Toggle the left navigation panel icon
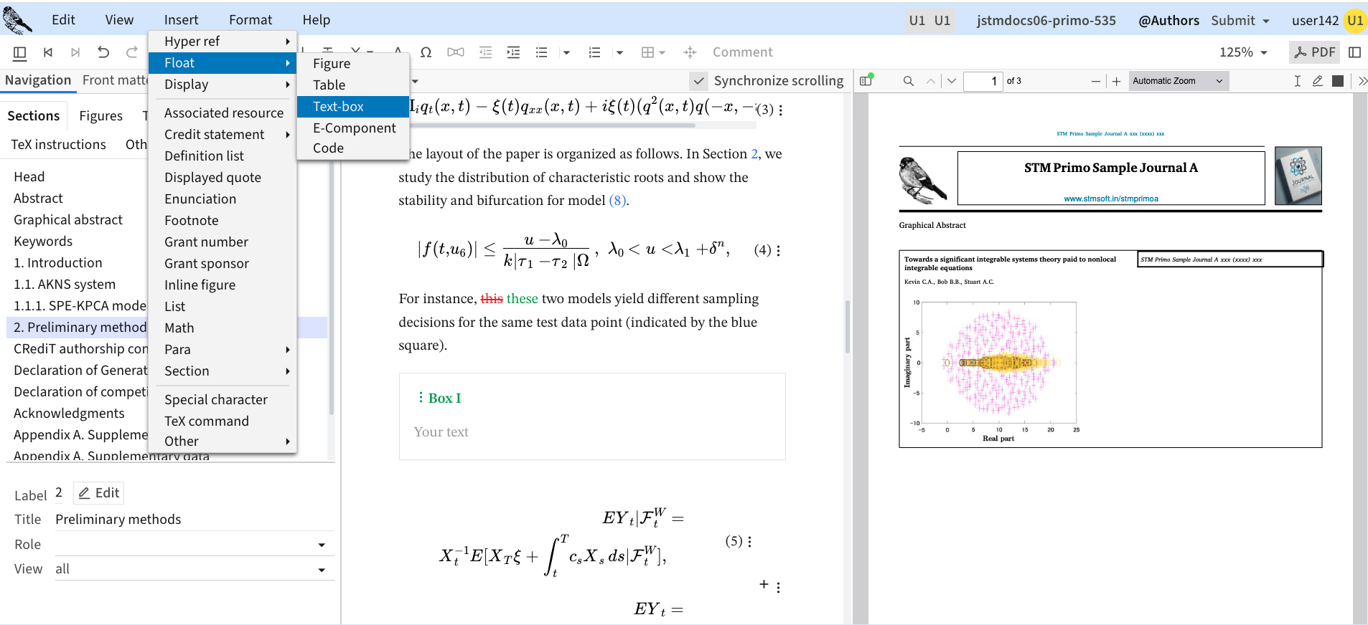Viewport: 1368px width, 625px height. click(x=20, y=52)
